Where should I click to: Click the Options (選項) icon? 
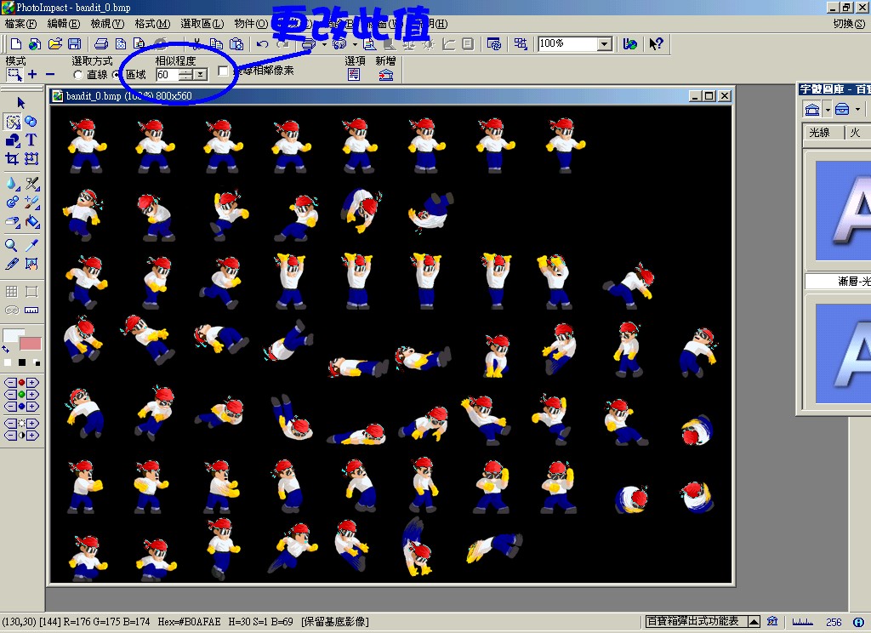coord(354,75)
